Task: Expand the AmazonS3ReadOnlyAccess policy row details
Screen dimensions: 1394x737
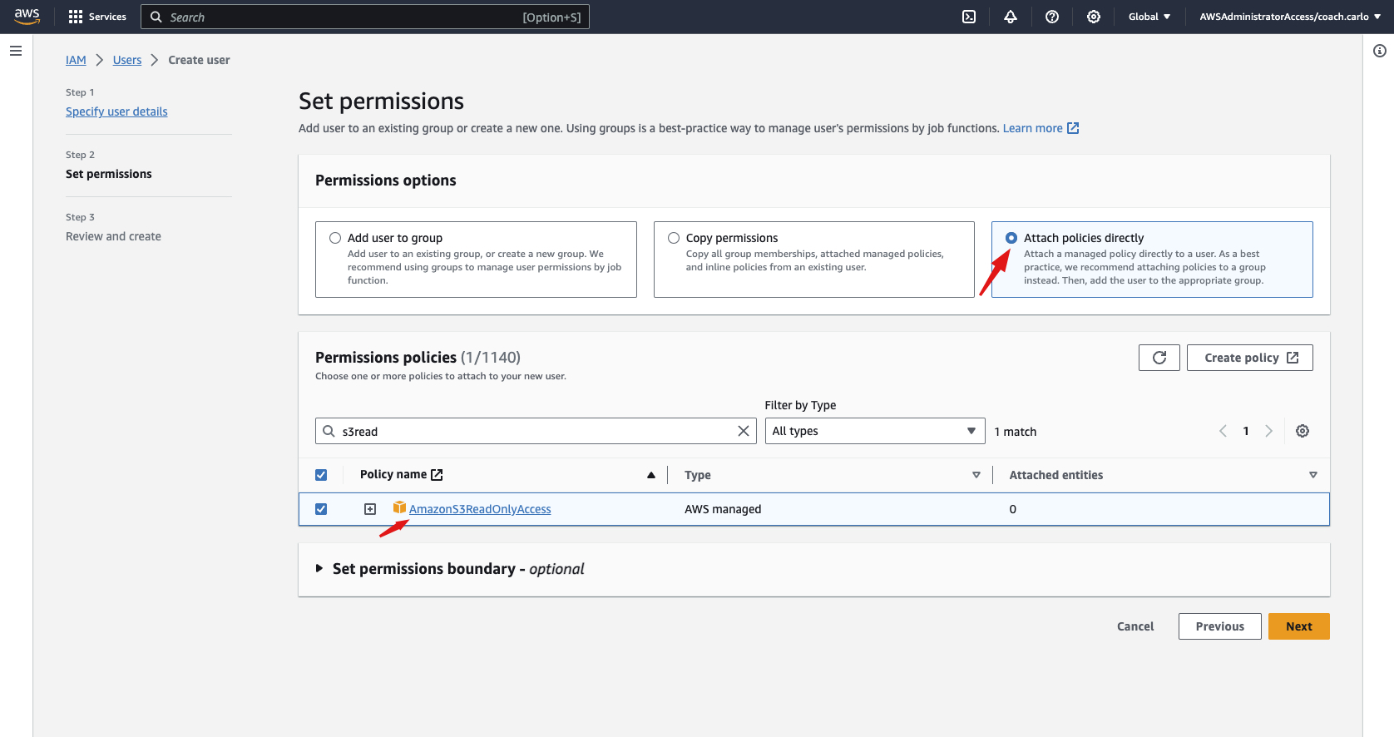Action: (x=370, y=509)
